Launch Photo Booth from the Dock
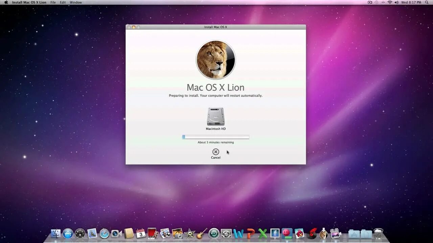The height and width of the screenshot is (243, 433). [x=153, y=234]
